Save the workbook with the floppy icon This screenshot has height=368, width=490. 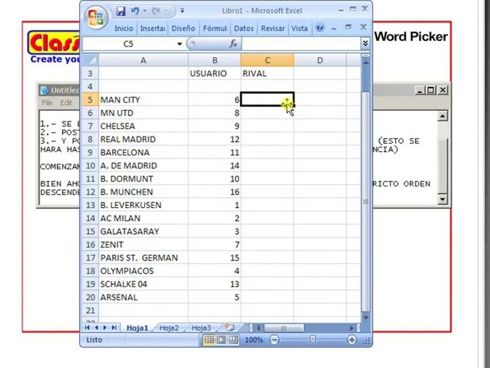(120, 11)
